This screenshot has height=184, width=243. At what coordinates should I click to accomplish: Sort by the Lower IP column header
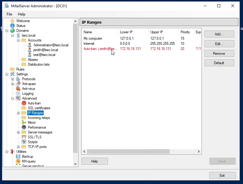[x=133, y=32]
